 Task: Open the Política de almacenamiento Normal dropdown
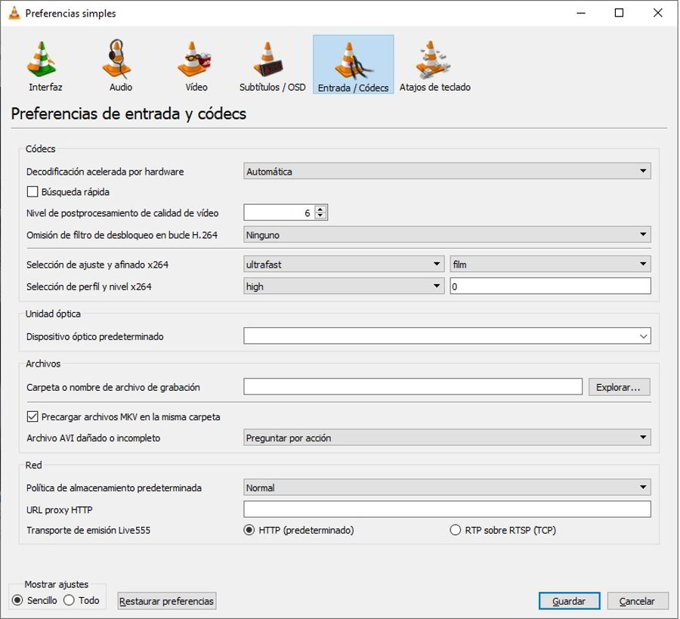point(447,488)
